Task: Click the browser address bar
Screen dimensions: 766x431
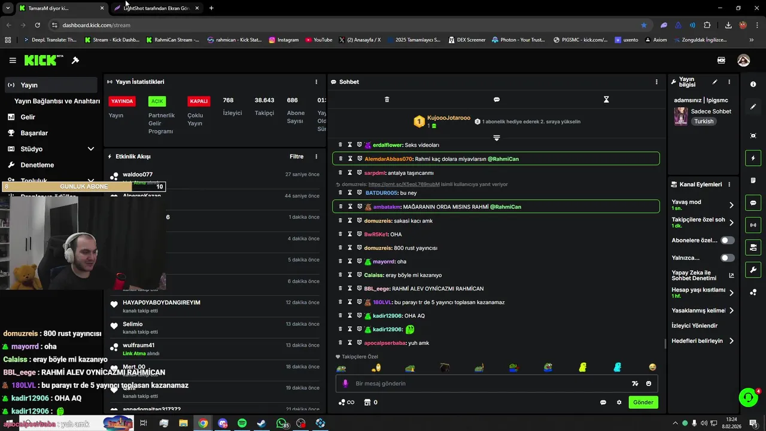Action: (x=347, y=25)
